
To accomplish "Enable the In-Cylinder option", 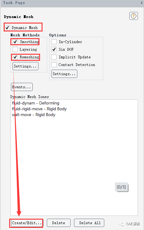I will click(54, 42).
